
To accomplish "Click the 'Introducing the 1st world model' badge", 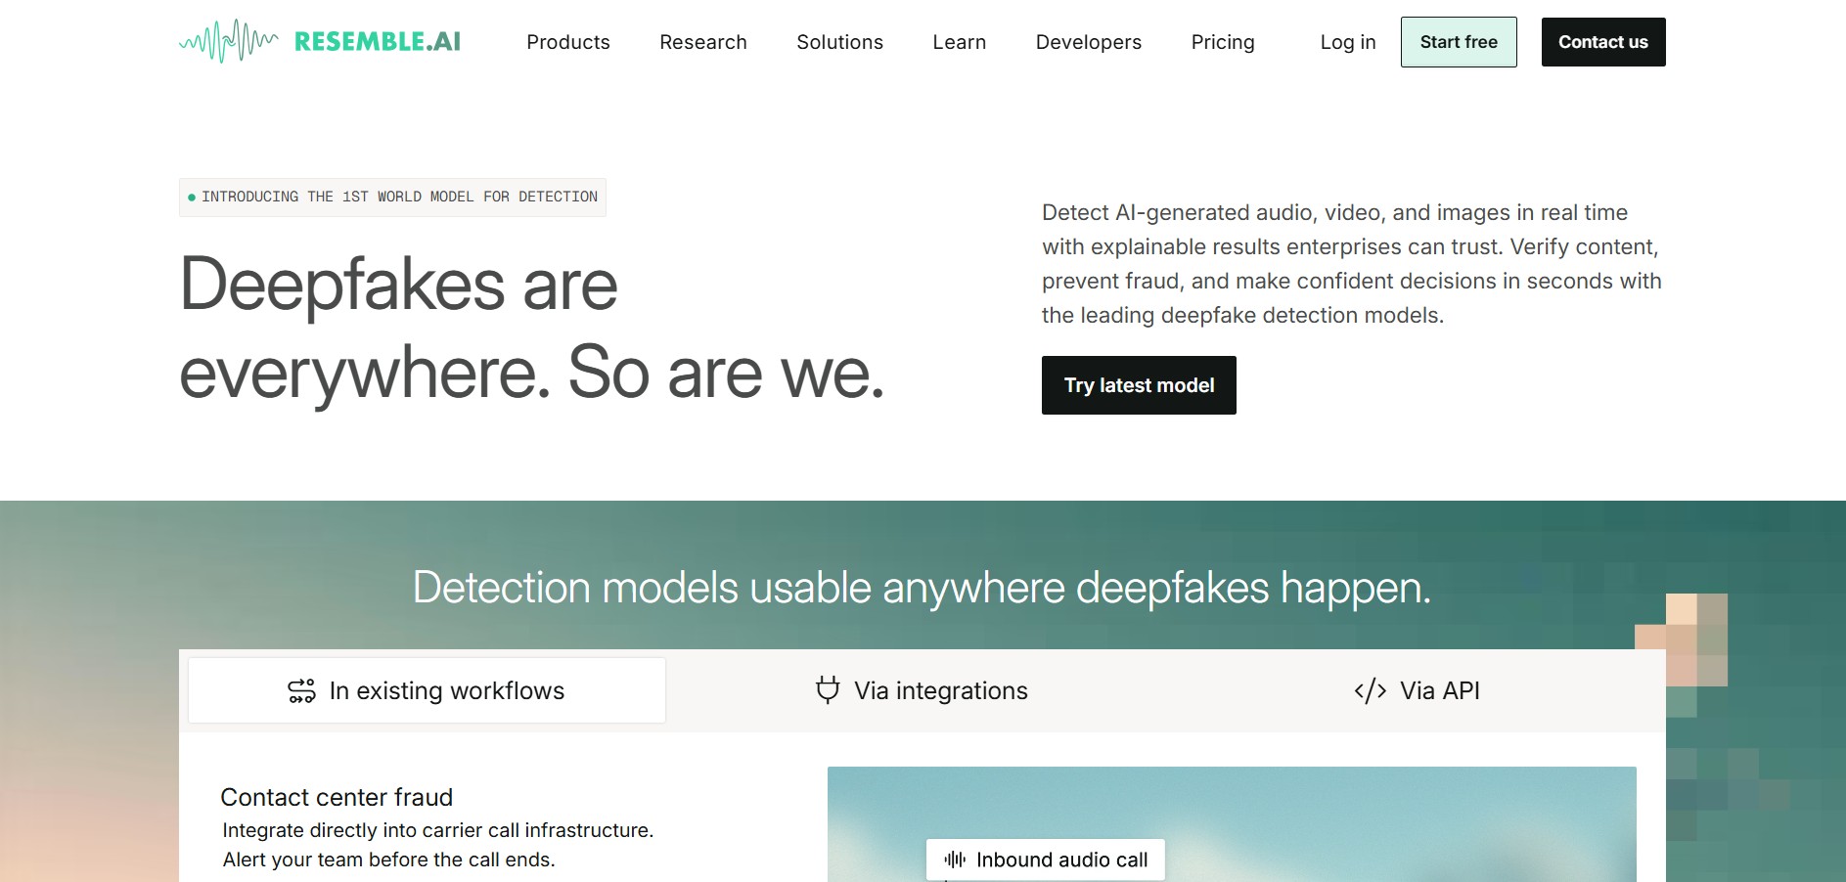I will (392, 198).
